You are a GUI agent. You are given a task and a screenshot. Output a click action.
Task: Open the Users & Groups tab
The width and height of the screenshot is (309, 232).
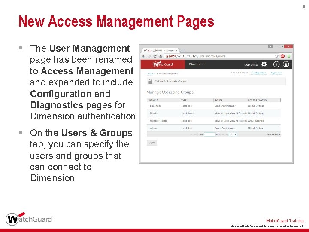pyautogui.click(x=239, y=73)
